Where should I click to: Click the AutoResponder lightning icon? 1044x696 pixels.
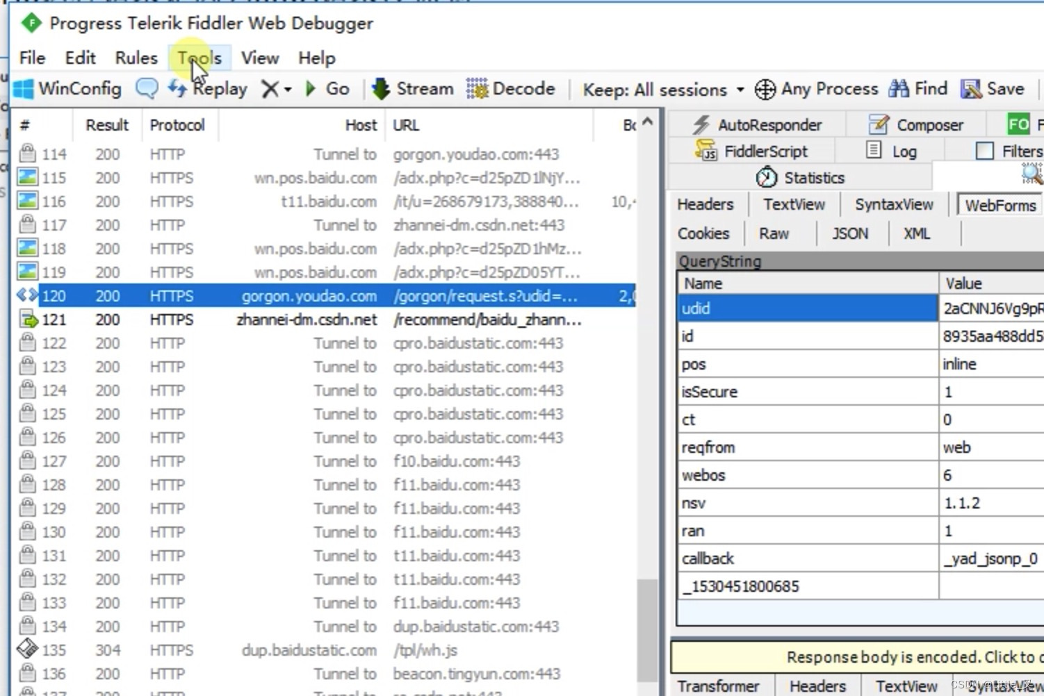click(701, 125)
